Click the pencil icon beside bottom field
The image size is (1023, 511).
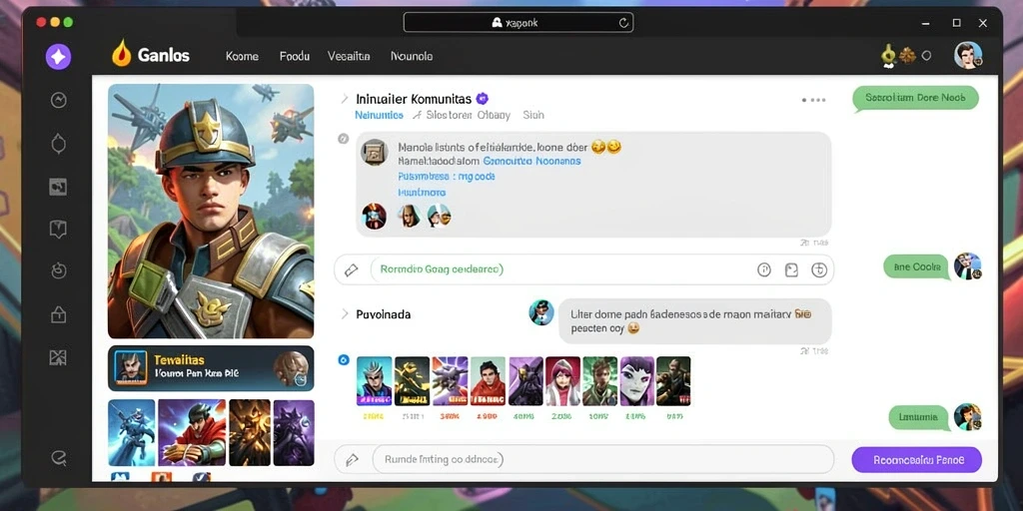[352, 459]
